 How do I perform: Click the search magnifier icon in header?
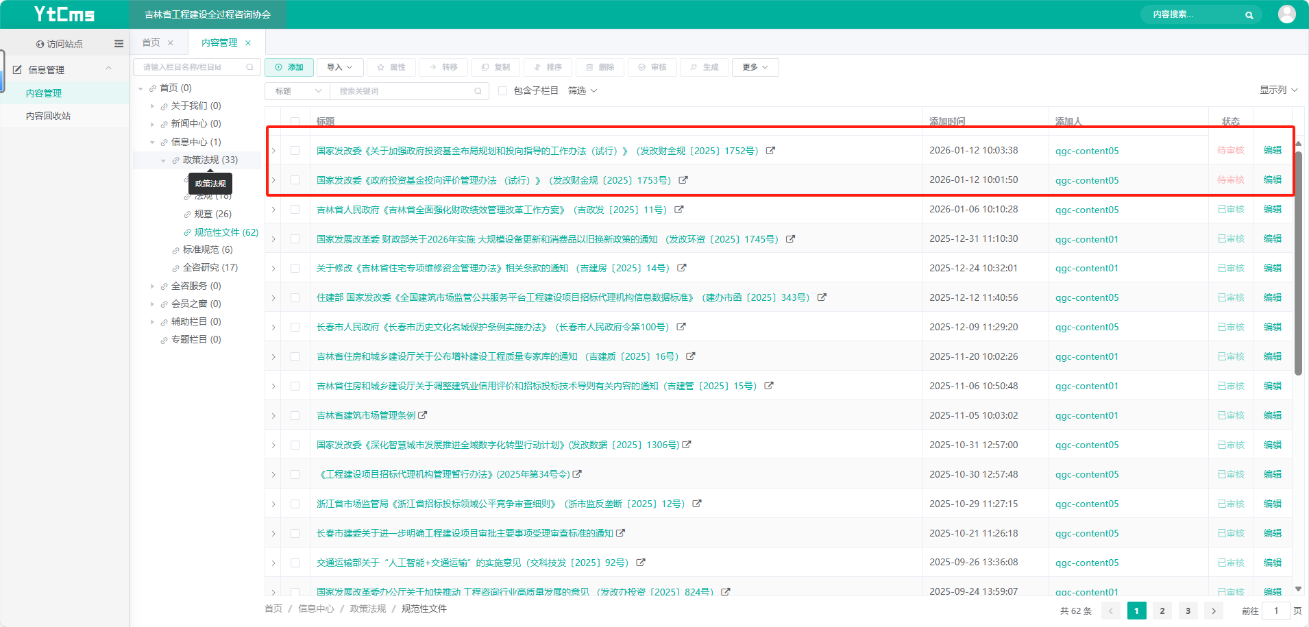[1249, 14]
